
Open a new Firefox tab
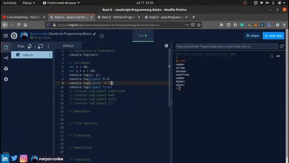193,17
